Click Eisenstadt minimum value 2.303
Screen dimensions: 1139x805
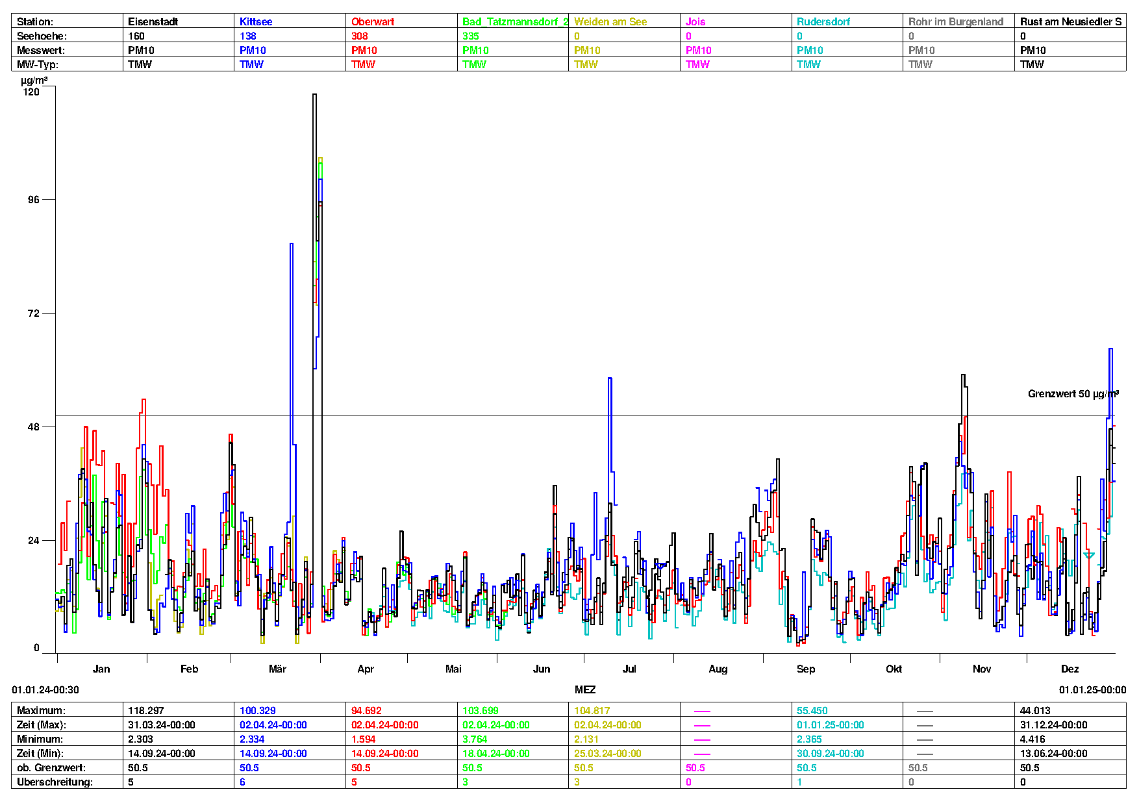coord(141,739)
